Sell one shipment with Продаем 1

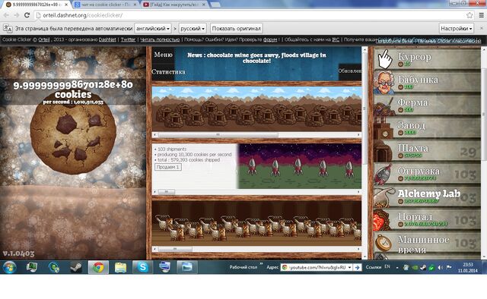click(168, 167)
